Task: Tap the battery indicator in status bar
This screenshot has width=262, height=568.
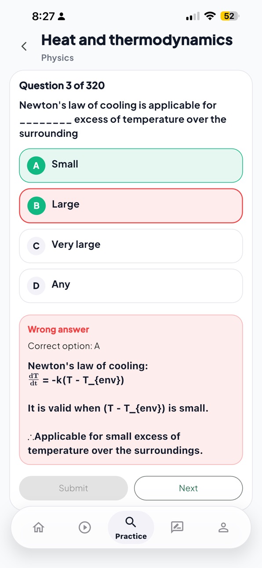Action: tap(230, 16)
